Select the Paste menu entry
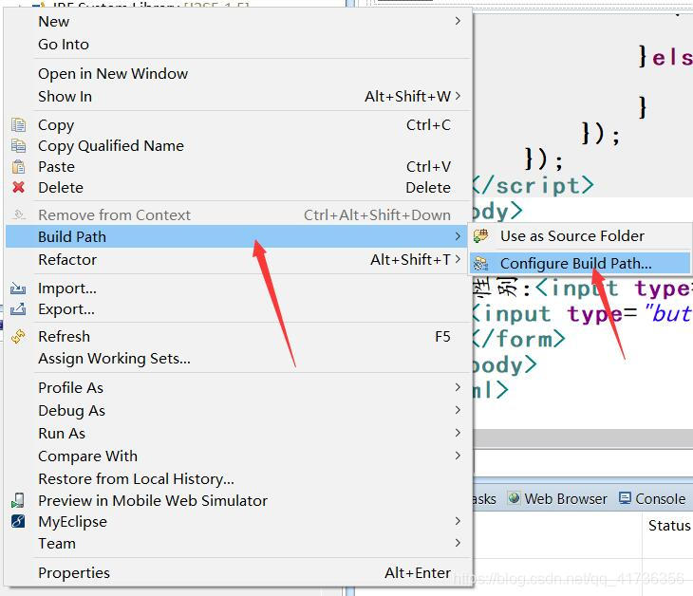This screenshot has height=596, width=693. (x=238, y=167)
